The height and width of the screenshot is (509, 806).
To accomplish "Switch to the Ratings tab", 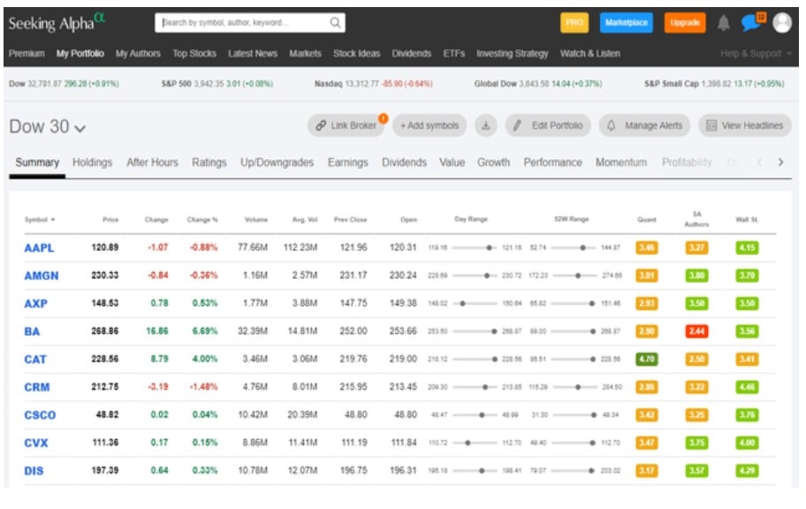I will (x=209, y=163).
